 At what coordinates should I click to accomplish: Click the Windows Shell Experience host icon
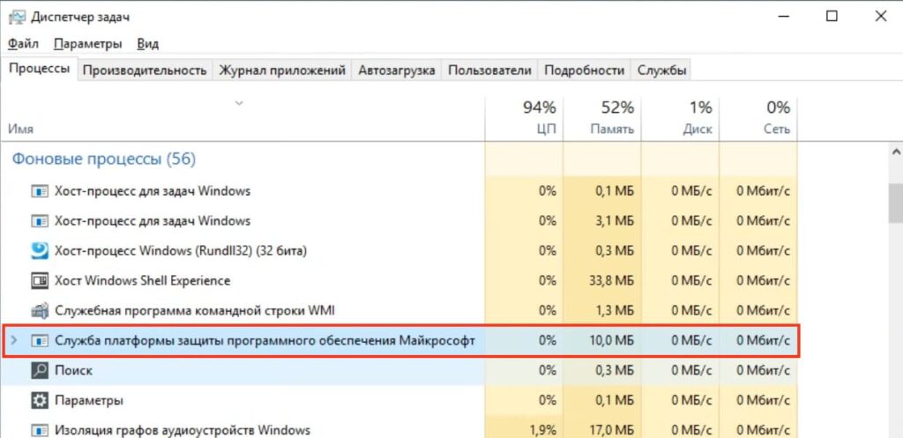point(39,281)
